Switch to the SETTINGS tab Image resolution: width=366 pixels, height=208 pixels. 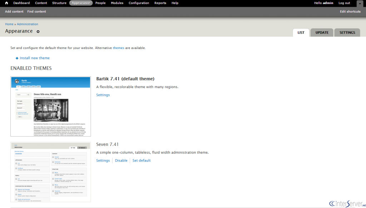click(x=347, y=32)
